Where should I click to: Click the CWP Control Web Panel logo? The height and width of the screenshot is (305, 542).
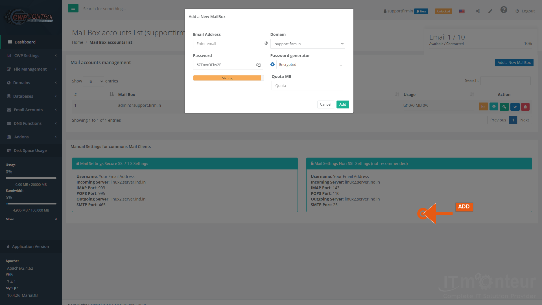click(x=29, y=17)
